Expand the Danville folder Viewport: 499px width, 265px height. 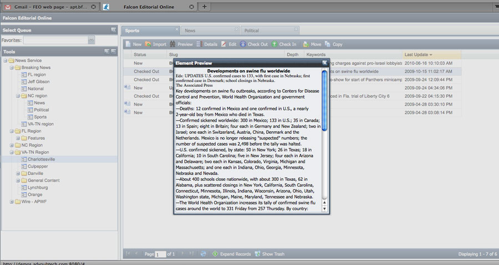click(18, 174)
